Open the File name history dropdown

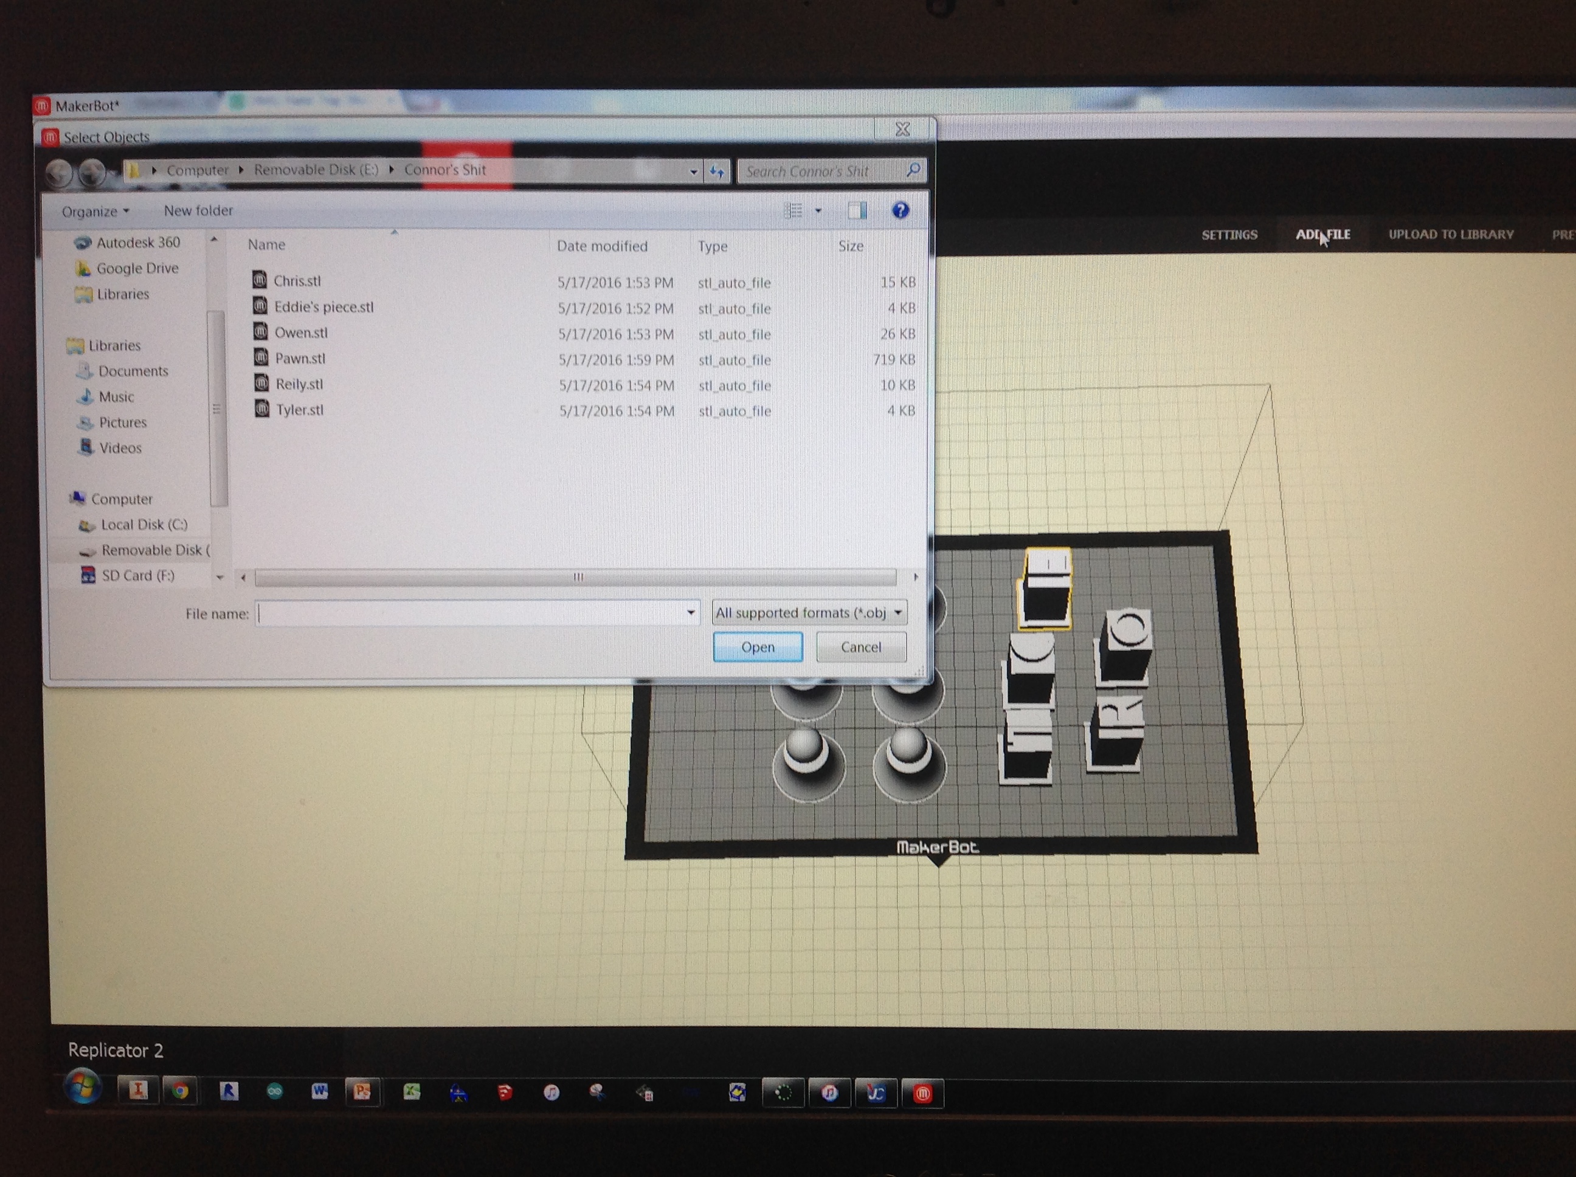pos(690,613)
